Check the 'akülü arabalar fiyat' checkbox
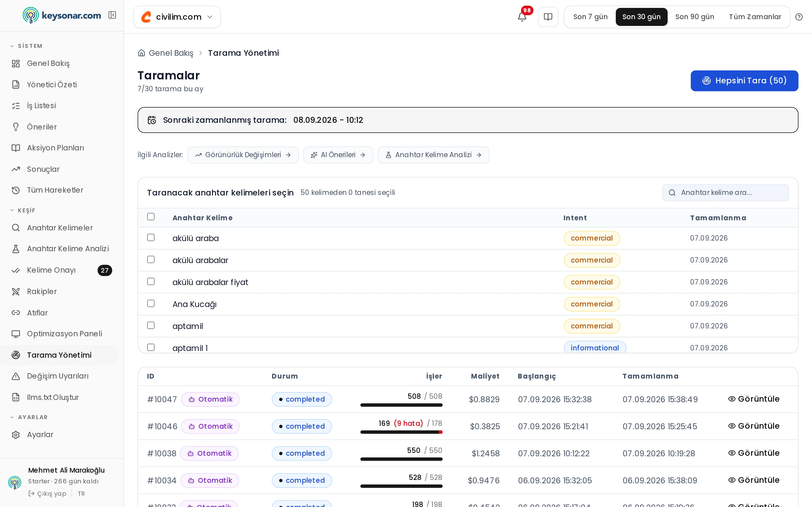This screenshot has height=507, width=812. pos(151,281)
